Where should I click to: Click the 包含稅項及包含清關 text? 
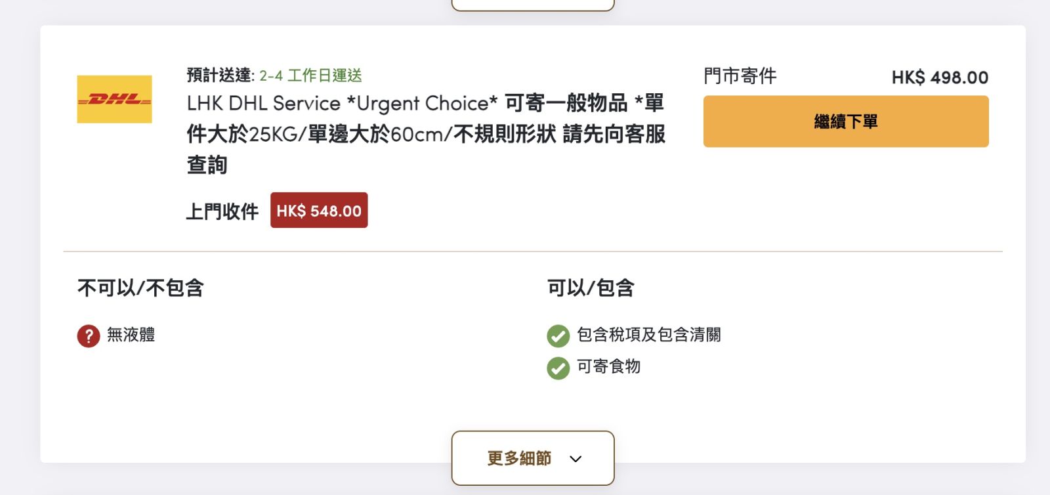click(648, 335)
